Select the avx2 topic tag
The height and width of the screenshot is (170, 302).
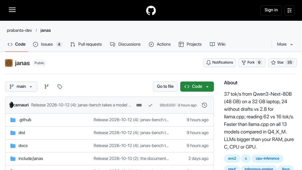tap(232, 158)
